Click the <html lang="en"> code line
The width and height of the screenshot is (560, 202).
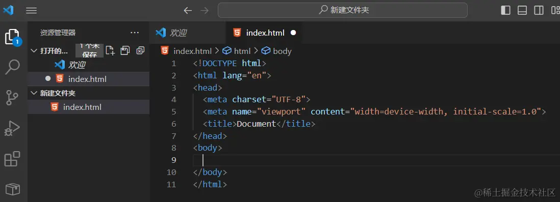[x=233, y=75]
